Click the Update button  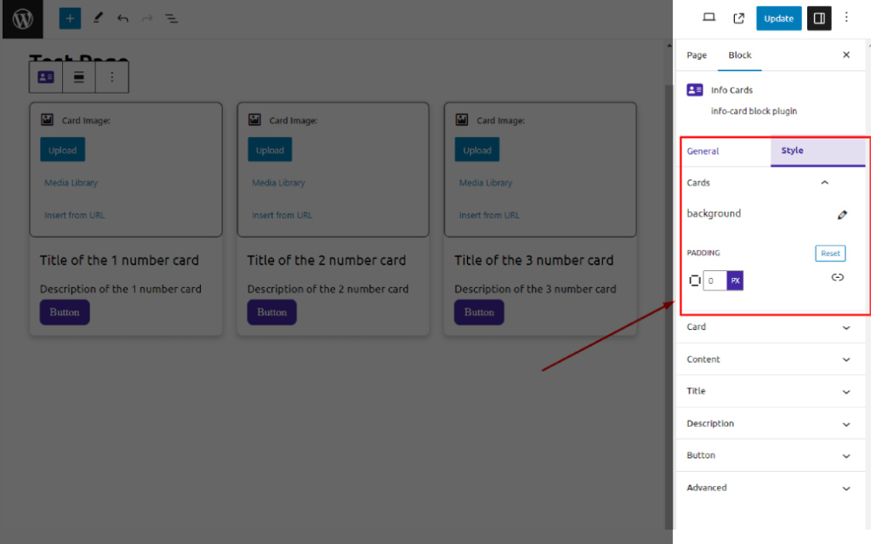click(x=778, y=18)
